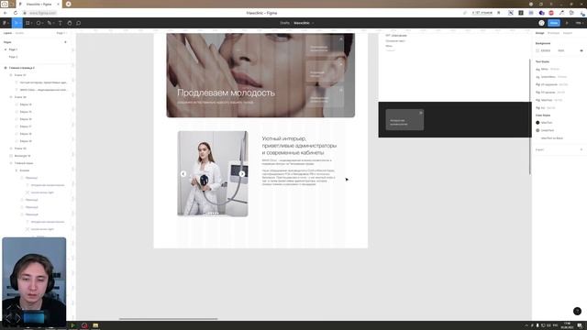
Task: Open the Figma main menu
Action: click(5, 23)
